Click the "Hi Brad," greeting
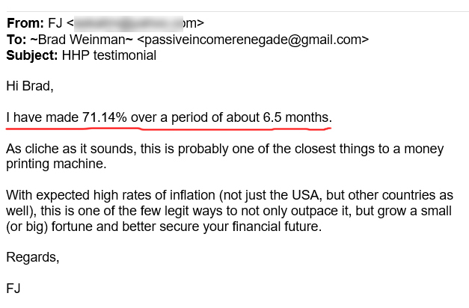 [30, 86]
